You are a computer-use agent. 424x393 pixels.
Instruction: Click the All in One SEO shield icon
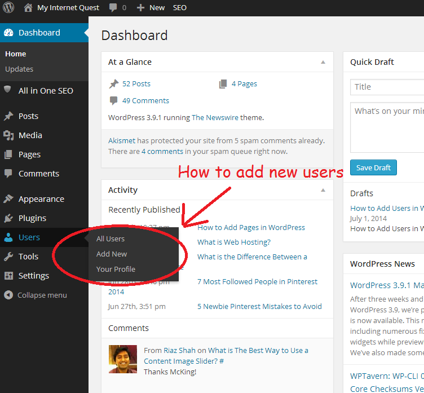[7, 89]
